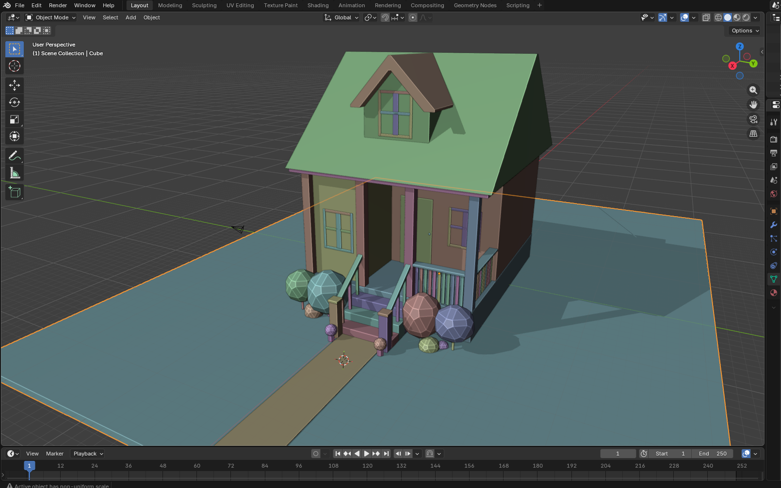781x488 pixels.
Task: Open Global transform orientation dropdown
Action: 342,17
